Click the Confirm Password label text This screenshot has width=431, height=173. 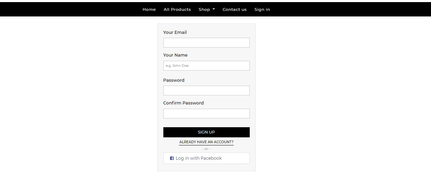(183, 103)
